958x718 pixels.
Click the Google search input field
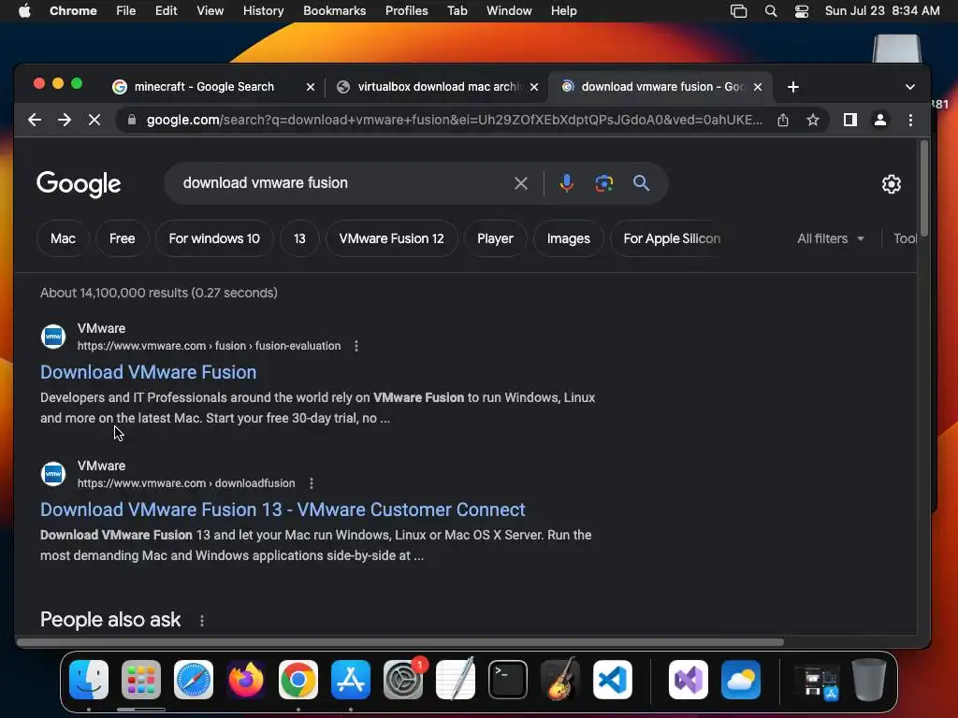[x=342, y=183]
